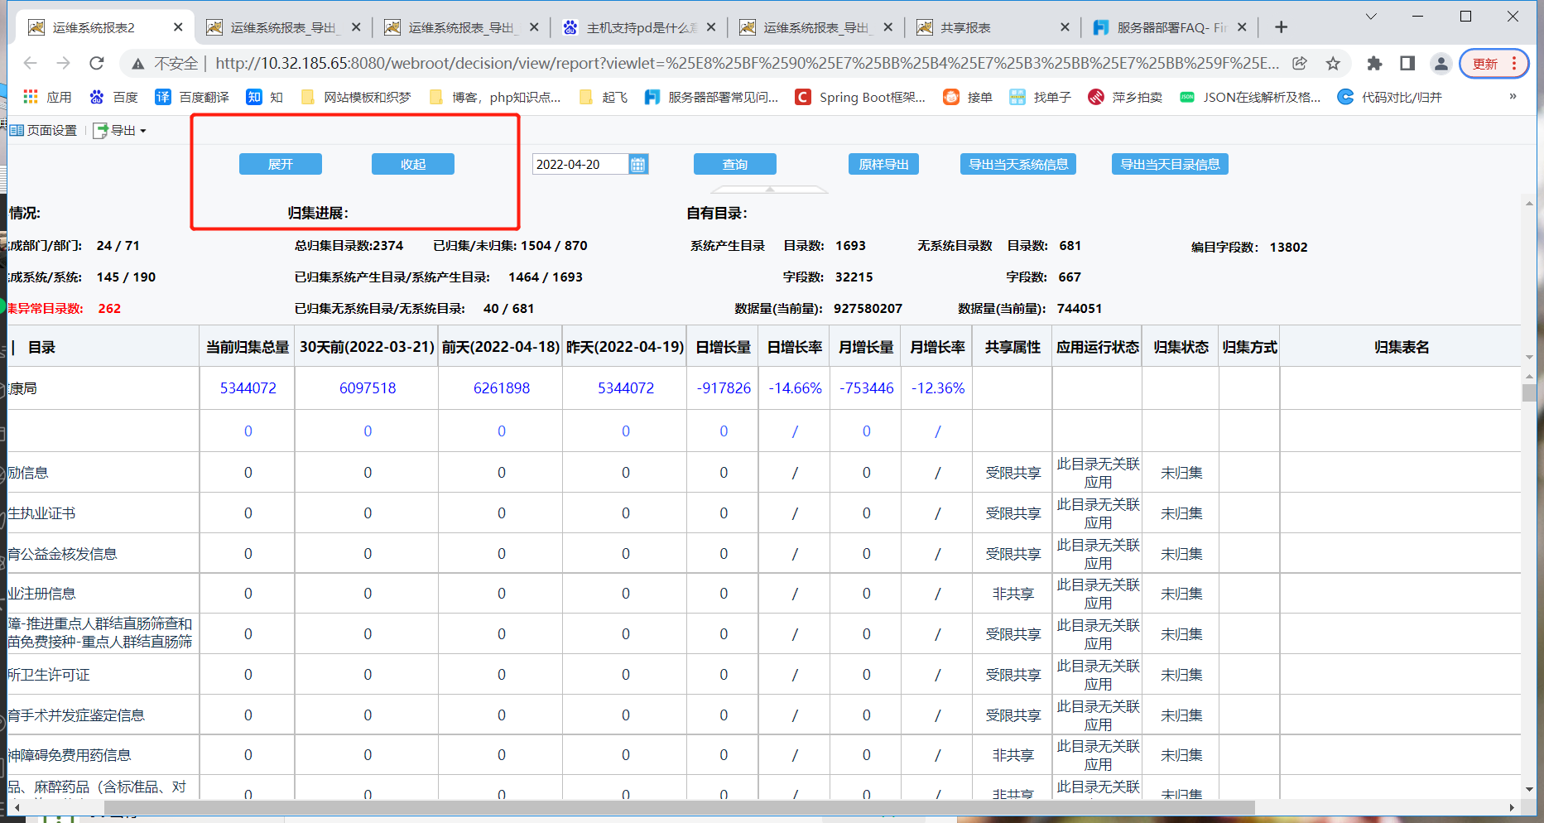This screenshot has width=1544, height=823.
Task: Click the 收起 button
Action: point(412,164)
